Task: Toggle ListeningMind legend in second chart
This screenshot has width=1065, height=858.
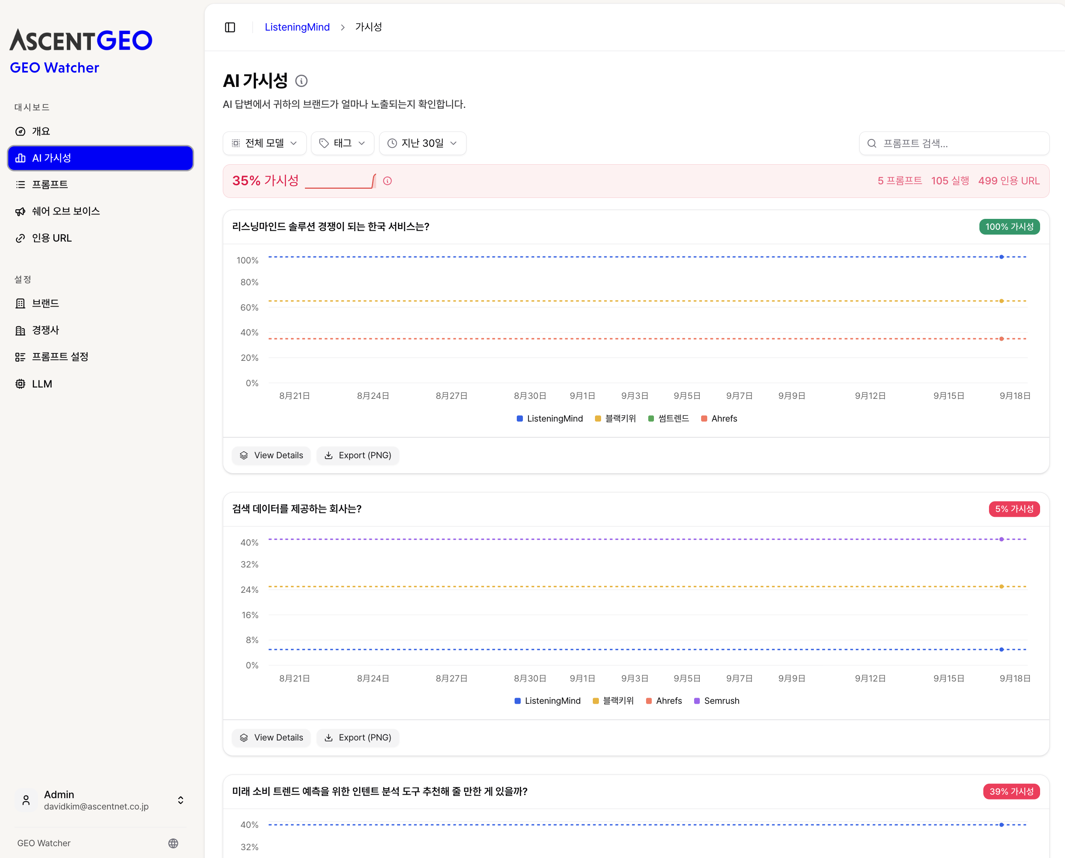Action: point(548,701)
